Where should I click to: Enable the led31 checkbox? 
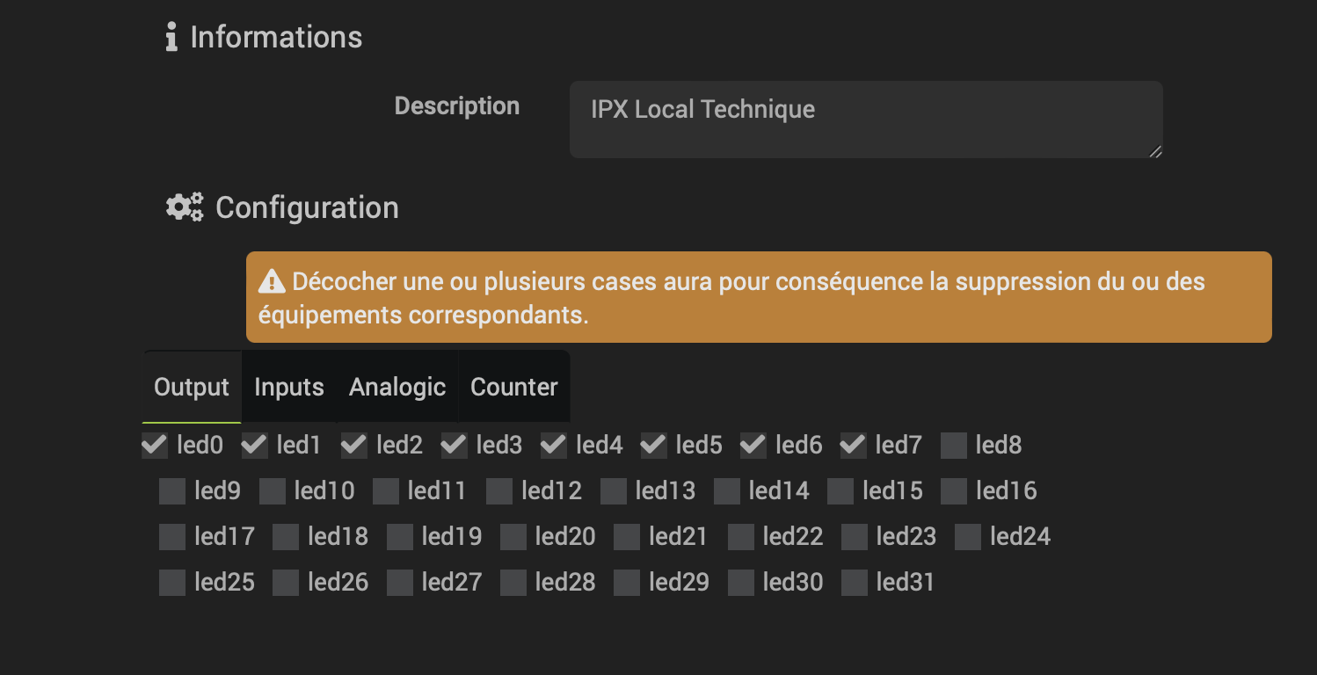tap(854, 582)
